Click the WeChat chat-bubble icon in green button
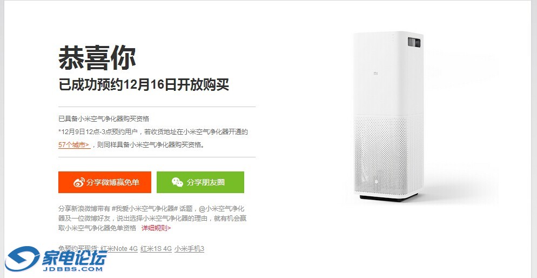The image size is (537, 278). (177, 182)
